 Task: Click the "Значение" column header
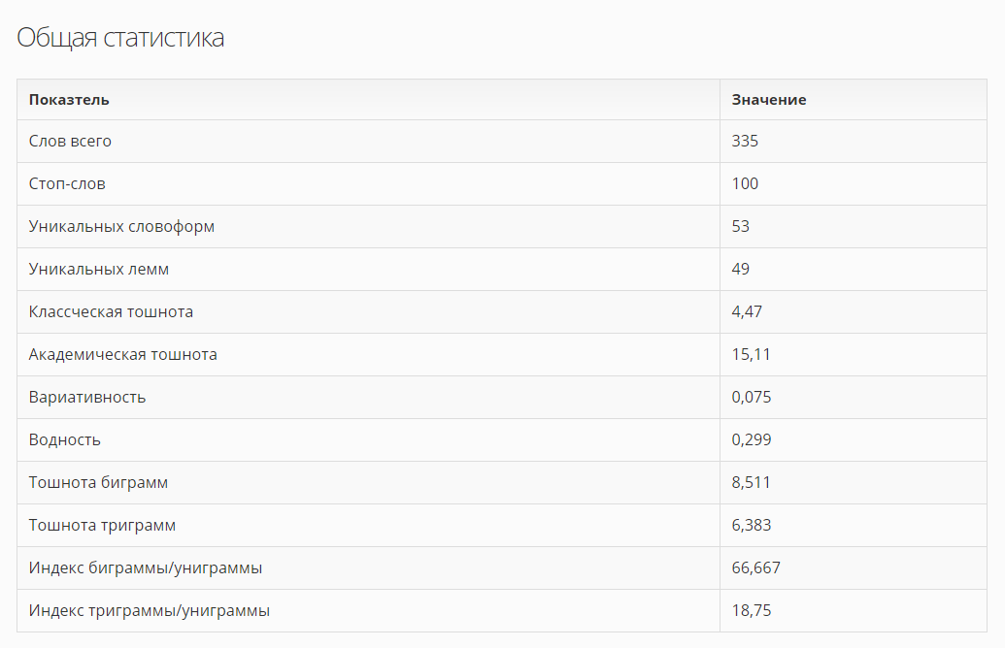pyautogui.click(x=769, y=100)
